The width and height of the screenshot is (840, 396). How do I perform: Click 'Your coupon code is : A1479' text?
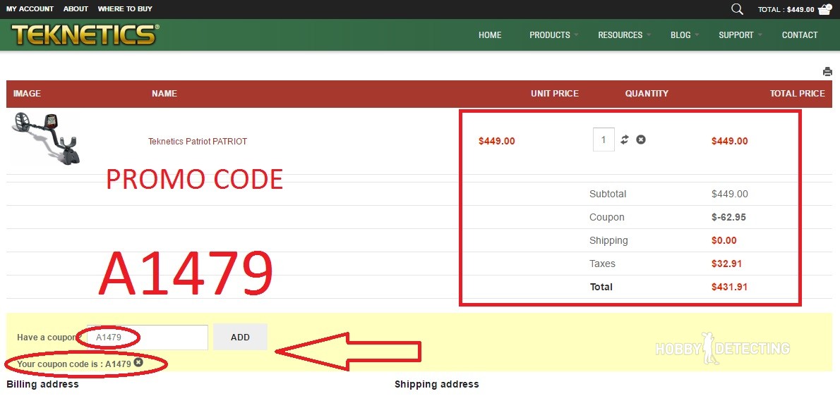(x=74, y=364)
